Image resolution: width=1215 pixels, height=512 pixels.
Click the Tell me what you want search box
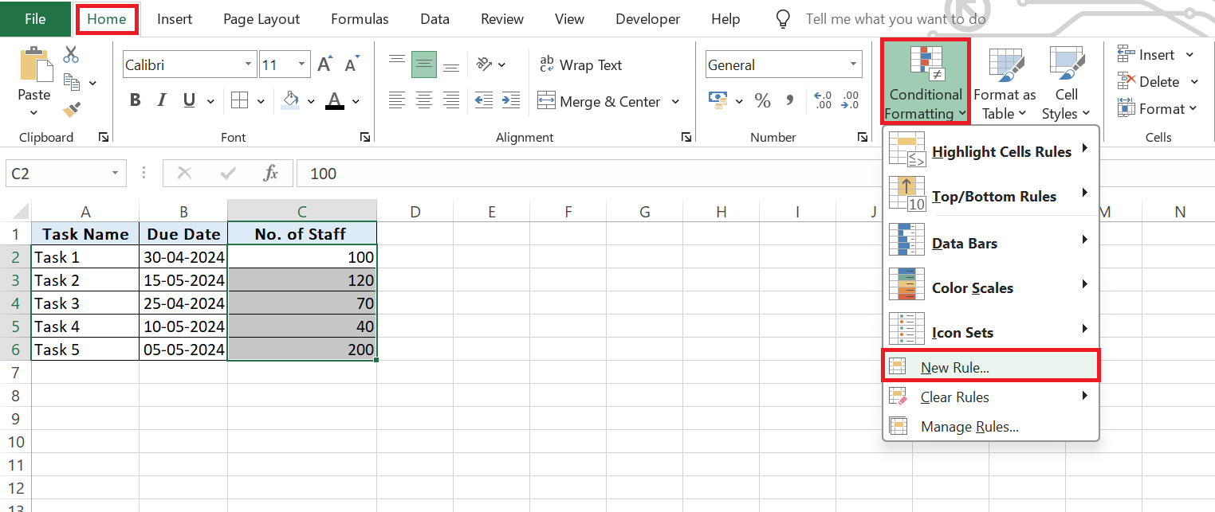coord(895,19)
